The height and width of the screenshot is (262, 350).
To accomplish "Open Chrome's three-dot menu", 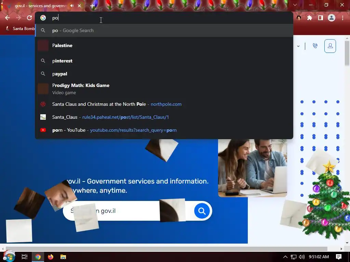I will pyautogui.click(x=342, y=18).
